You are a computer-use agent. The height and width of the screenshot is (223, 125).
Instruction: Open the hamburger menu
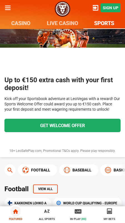tap(8, 8)
